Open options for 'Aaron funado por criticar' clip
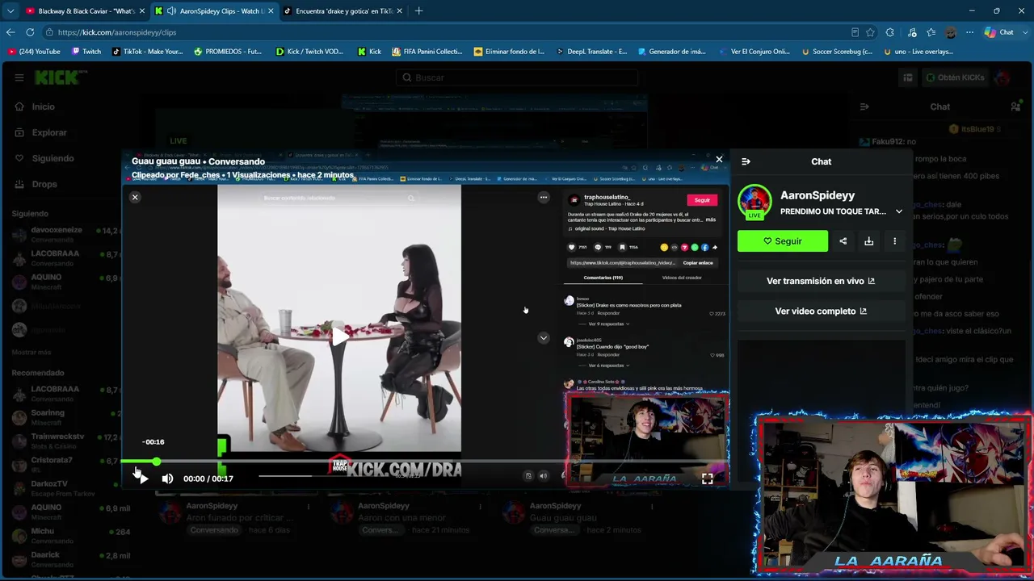 tap(308, 507)
